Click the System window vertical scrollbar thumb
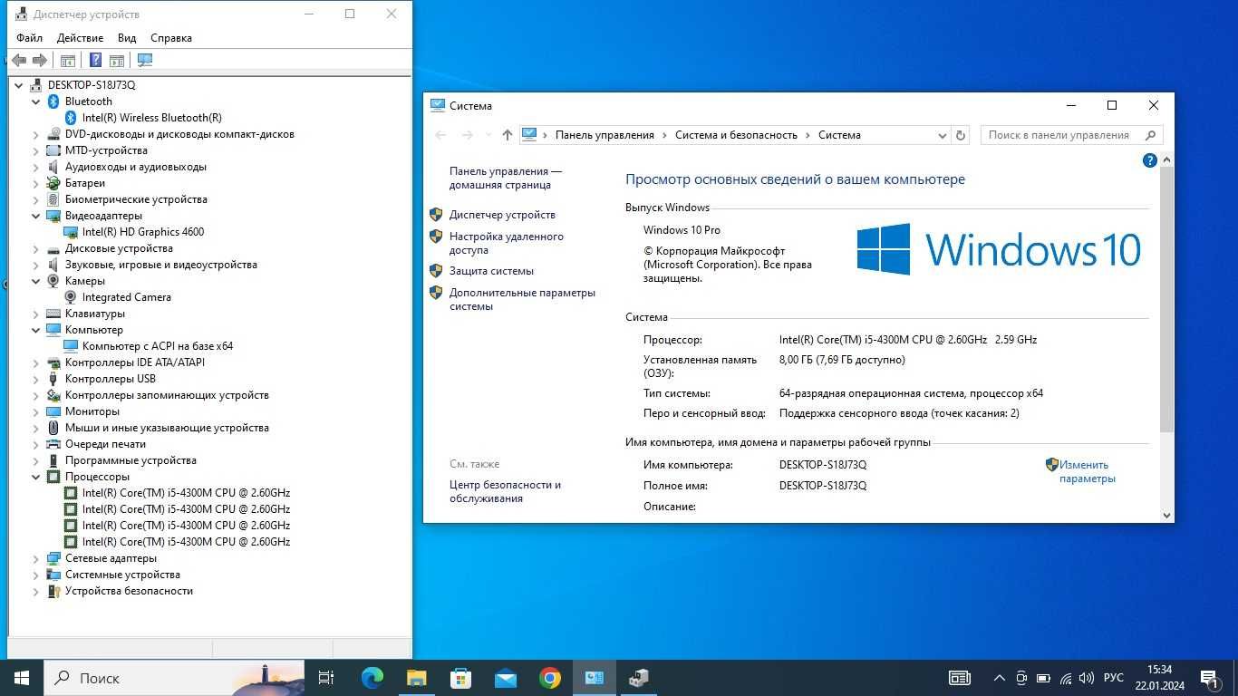 [1166, 299]
